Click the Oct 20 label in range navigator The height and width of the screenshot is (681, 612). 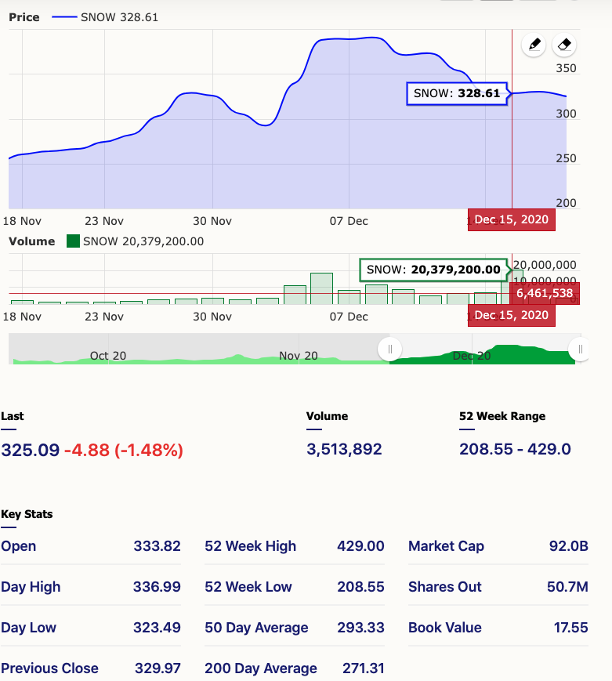point(107,356)
